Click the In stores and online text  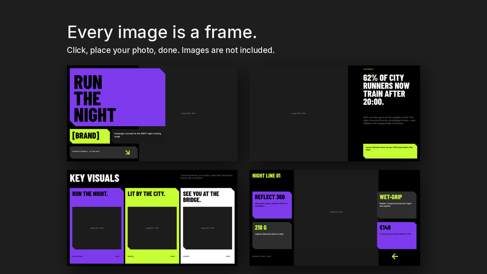395,234
